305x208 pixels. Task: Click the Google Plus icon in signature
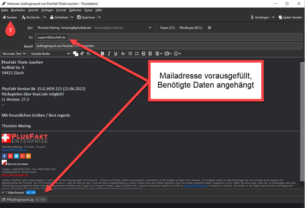(22, 156)
